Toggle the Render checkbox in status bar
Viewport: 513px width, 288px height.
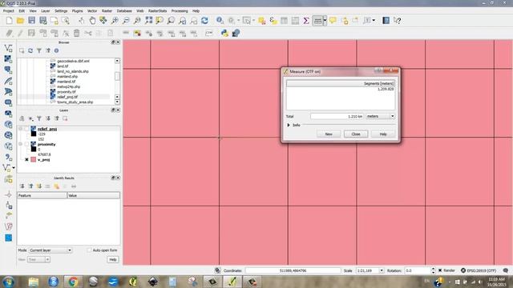pos(440,270)
